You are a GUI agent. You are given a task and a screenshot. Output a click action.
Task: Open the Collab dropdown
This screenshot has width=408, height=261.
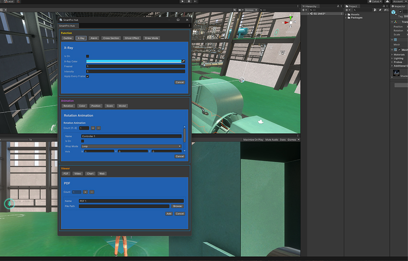pyautogui.click(x=375, y=1)
